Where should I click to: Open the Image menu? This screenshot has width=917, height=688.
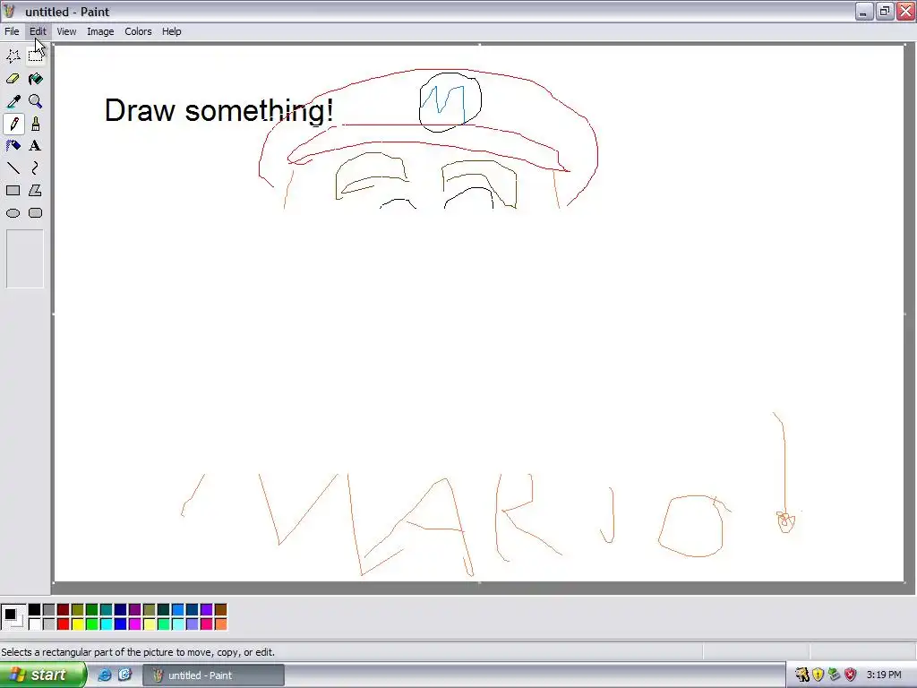click(100, 31)
